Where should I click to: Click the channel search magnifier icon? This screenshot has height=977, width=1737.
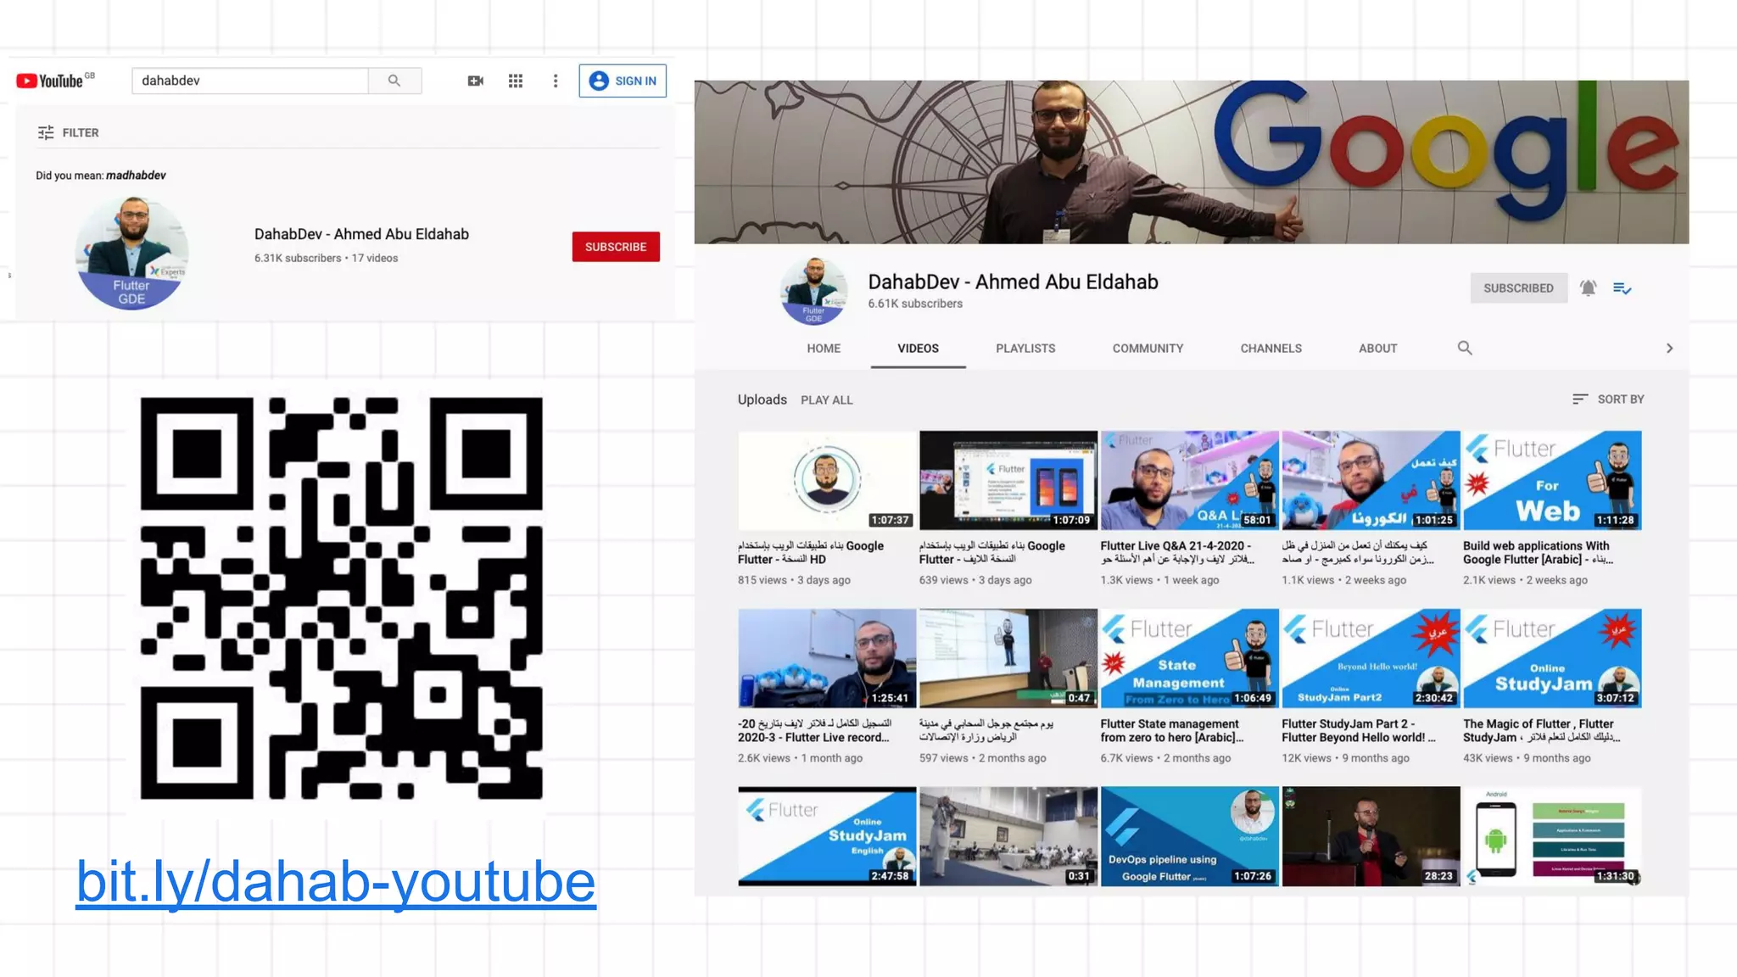pos(1465,348)
